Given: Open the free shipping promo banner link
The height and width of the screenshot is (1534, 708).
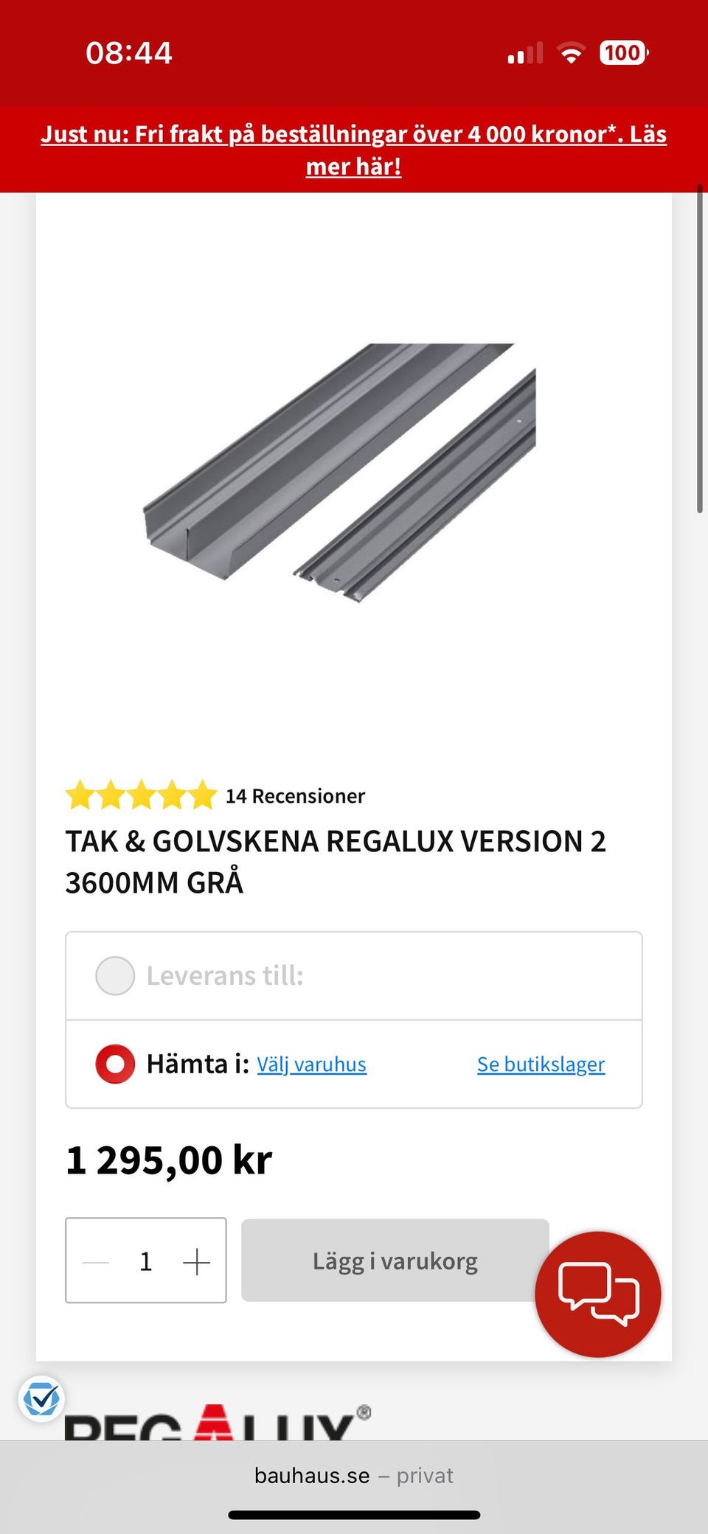Looking at the screenshot, I should 354,150.
